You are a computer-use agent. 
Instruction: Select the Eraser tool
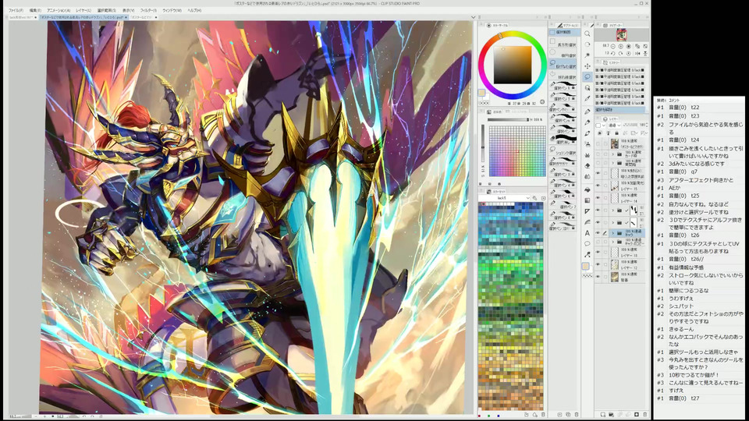point(587,165)
